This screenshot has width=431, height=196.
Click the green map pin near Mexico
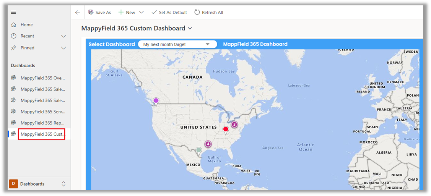tap(198, 151)
